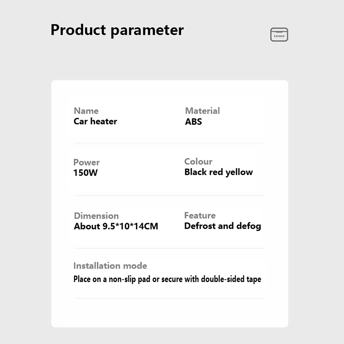This screenshot has width=344, height=344.
Task: Click the divider below the Dimension row
Action: coord(169,248)
